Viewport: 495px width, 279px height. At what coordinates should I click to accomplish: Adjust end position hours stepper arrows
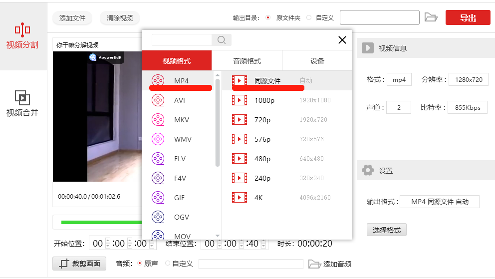[220, 244]
